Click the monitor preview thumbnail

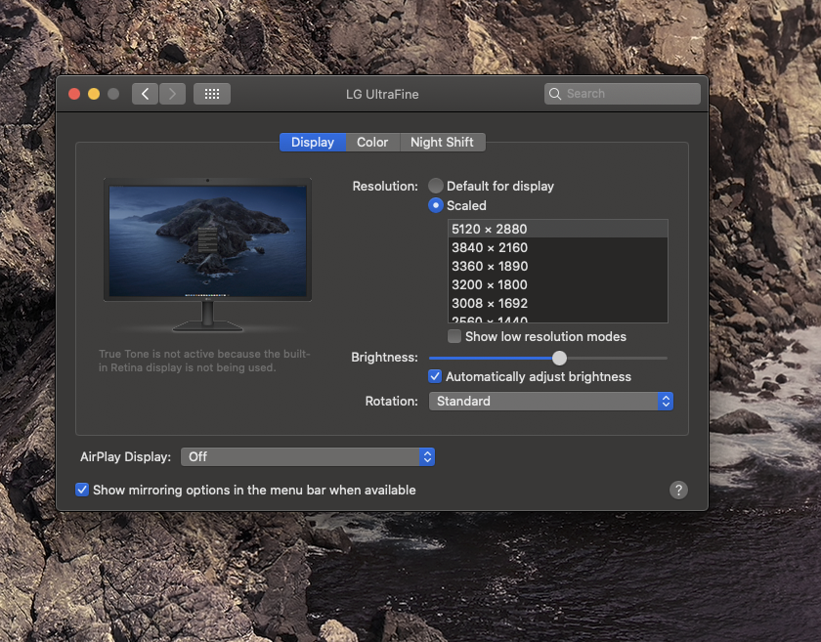click(x=207, y=254)
